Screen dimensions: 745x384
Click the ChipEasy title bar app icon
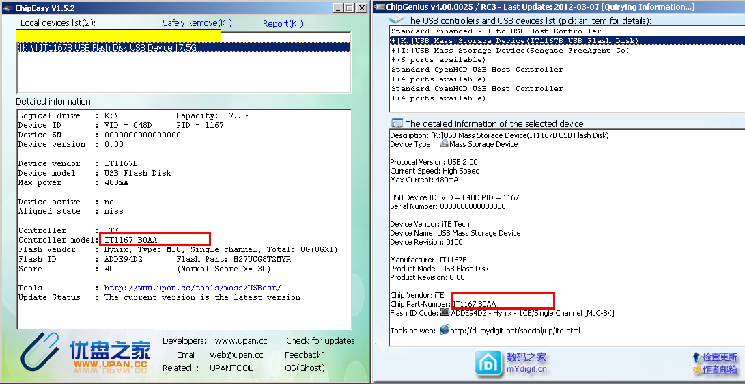[x=7, y=8]
